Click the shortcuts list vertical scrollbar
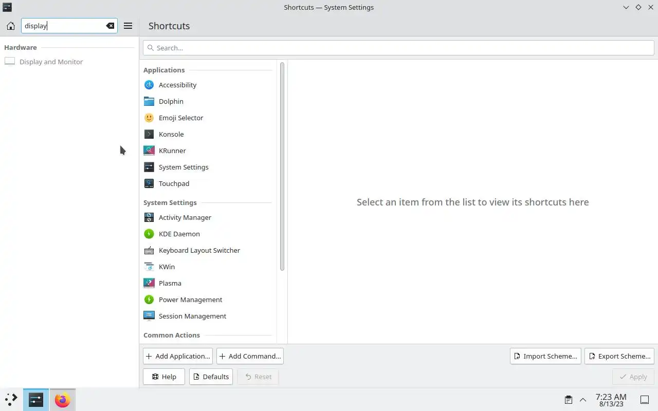The image size is (658, 411). point(282,166)
